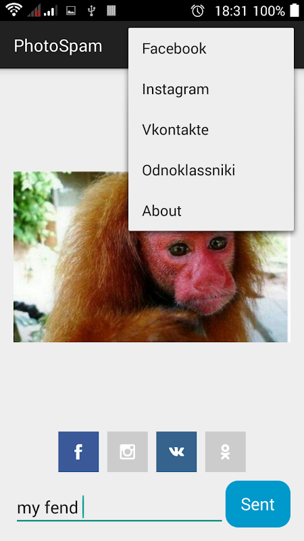Tap the Wi-Fi status icon
Viewport: 304px width, 541px height.
point(14,10)
